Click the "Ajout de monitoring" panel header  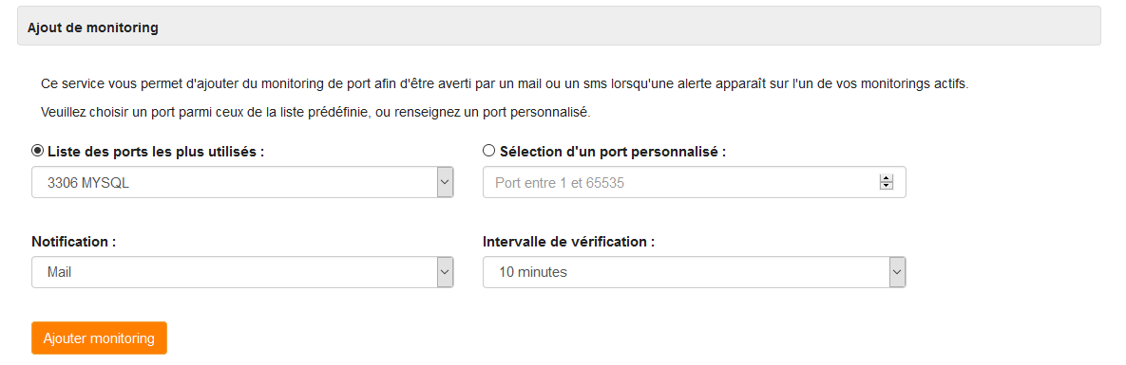coord(559,27)
